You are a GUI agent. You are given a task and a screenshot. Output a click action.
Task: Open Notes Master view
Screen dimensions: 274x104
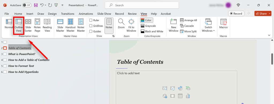point(81,25)
